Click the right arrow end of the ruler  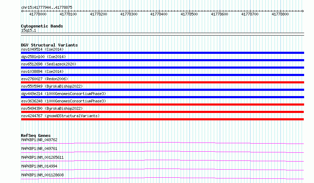click(x=303, y=11)
